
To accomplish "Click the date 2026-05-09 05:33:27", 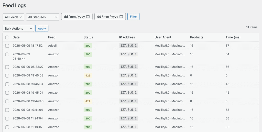I will coord(28,67).
